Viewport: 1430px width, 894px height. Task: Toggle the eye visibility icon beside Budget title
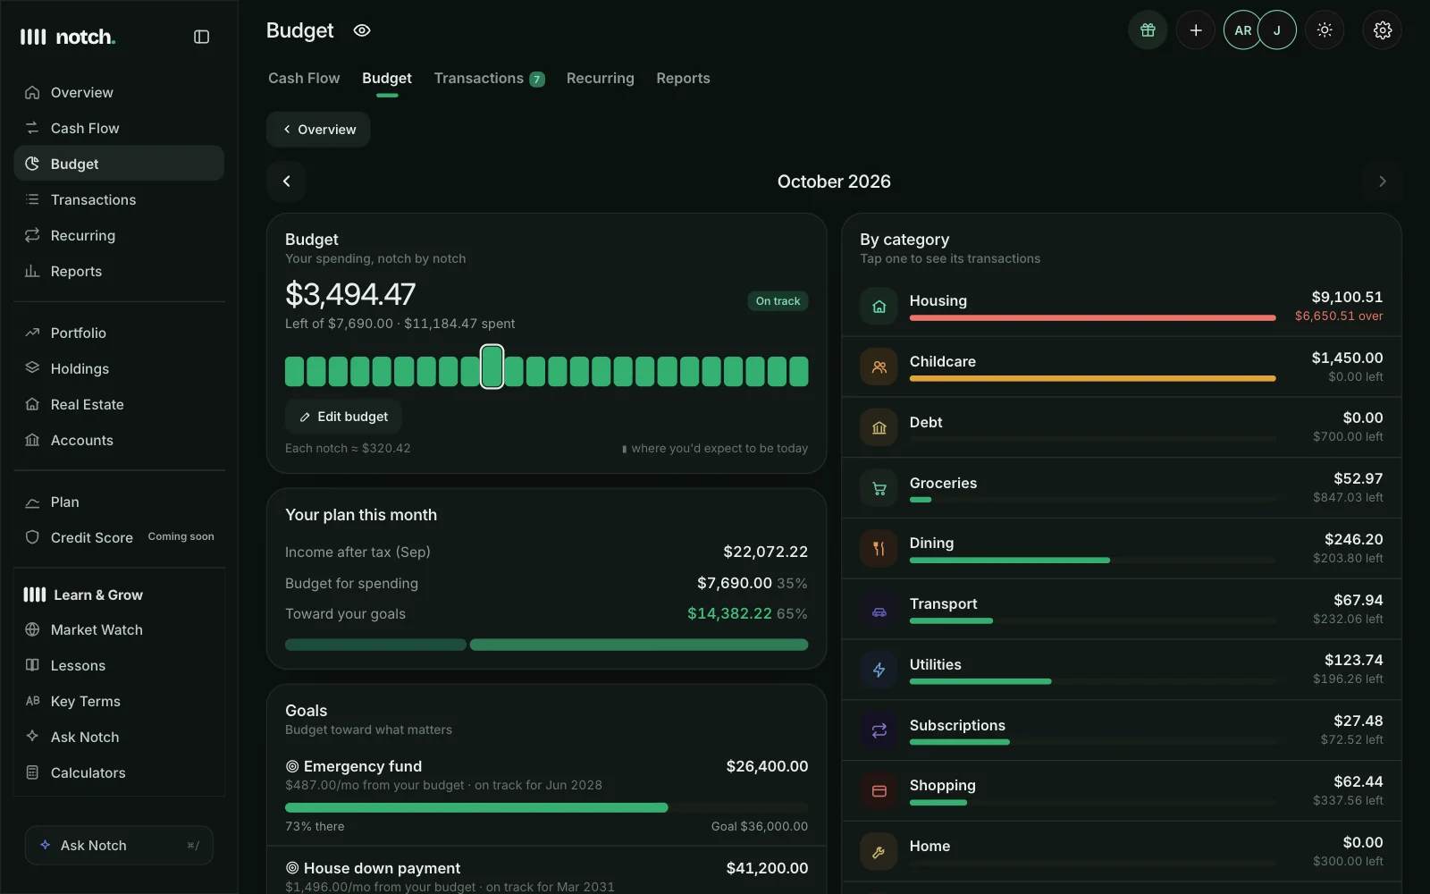pos(362,30)
